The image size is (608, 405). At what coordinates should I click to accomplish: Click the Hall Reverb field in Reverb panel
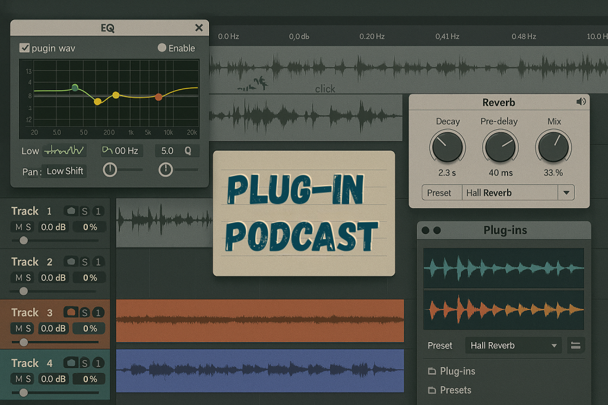[x=510, y=193]
